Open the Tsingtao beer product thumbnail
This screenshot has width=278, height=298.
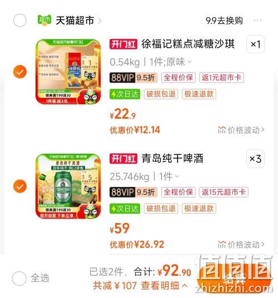pos(68,186)
